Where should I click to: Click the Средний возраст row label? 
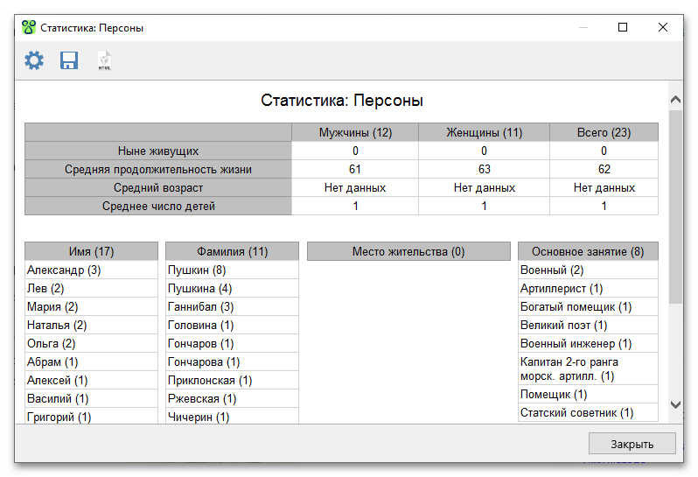pyautogui.click(x=158, y=188)
